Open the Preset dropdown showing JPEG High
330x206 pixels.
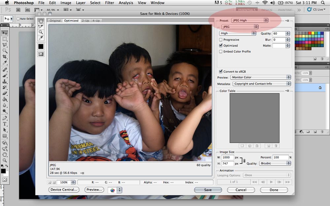(249, 20)
